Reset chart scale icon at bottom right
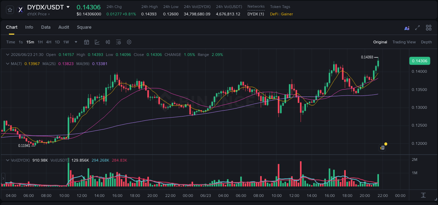 coord(423,195)
